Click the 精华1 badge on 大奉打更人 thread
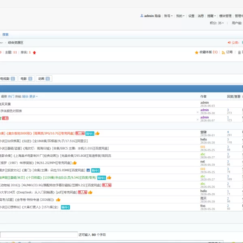Image resolution: width=243 pixels, height=243 pixels. click(x=65, y=207)
